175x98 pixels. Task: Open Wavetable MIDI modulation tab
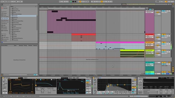(x=74, y=78)
